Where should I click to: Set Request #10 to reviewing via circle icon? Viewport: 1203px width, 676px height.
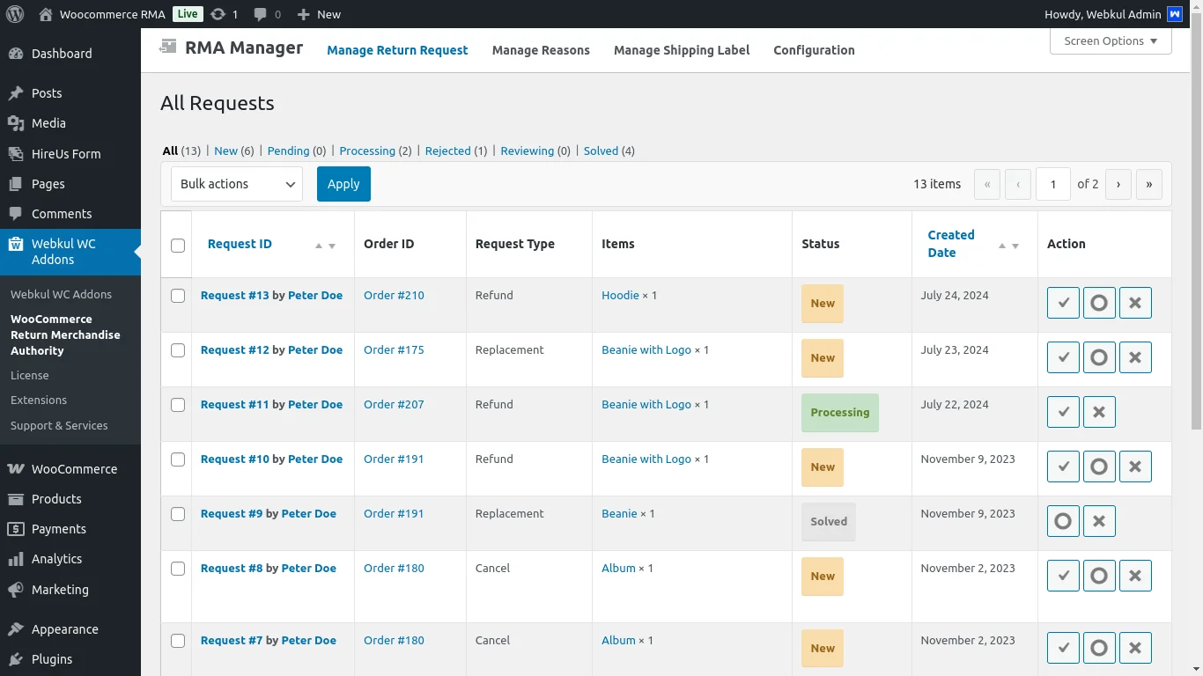[1099, 466]
